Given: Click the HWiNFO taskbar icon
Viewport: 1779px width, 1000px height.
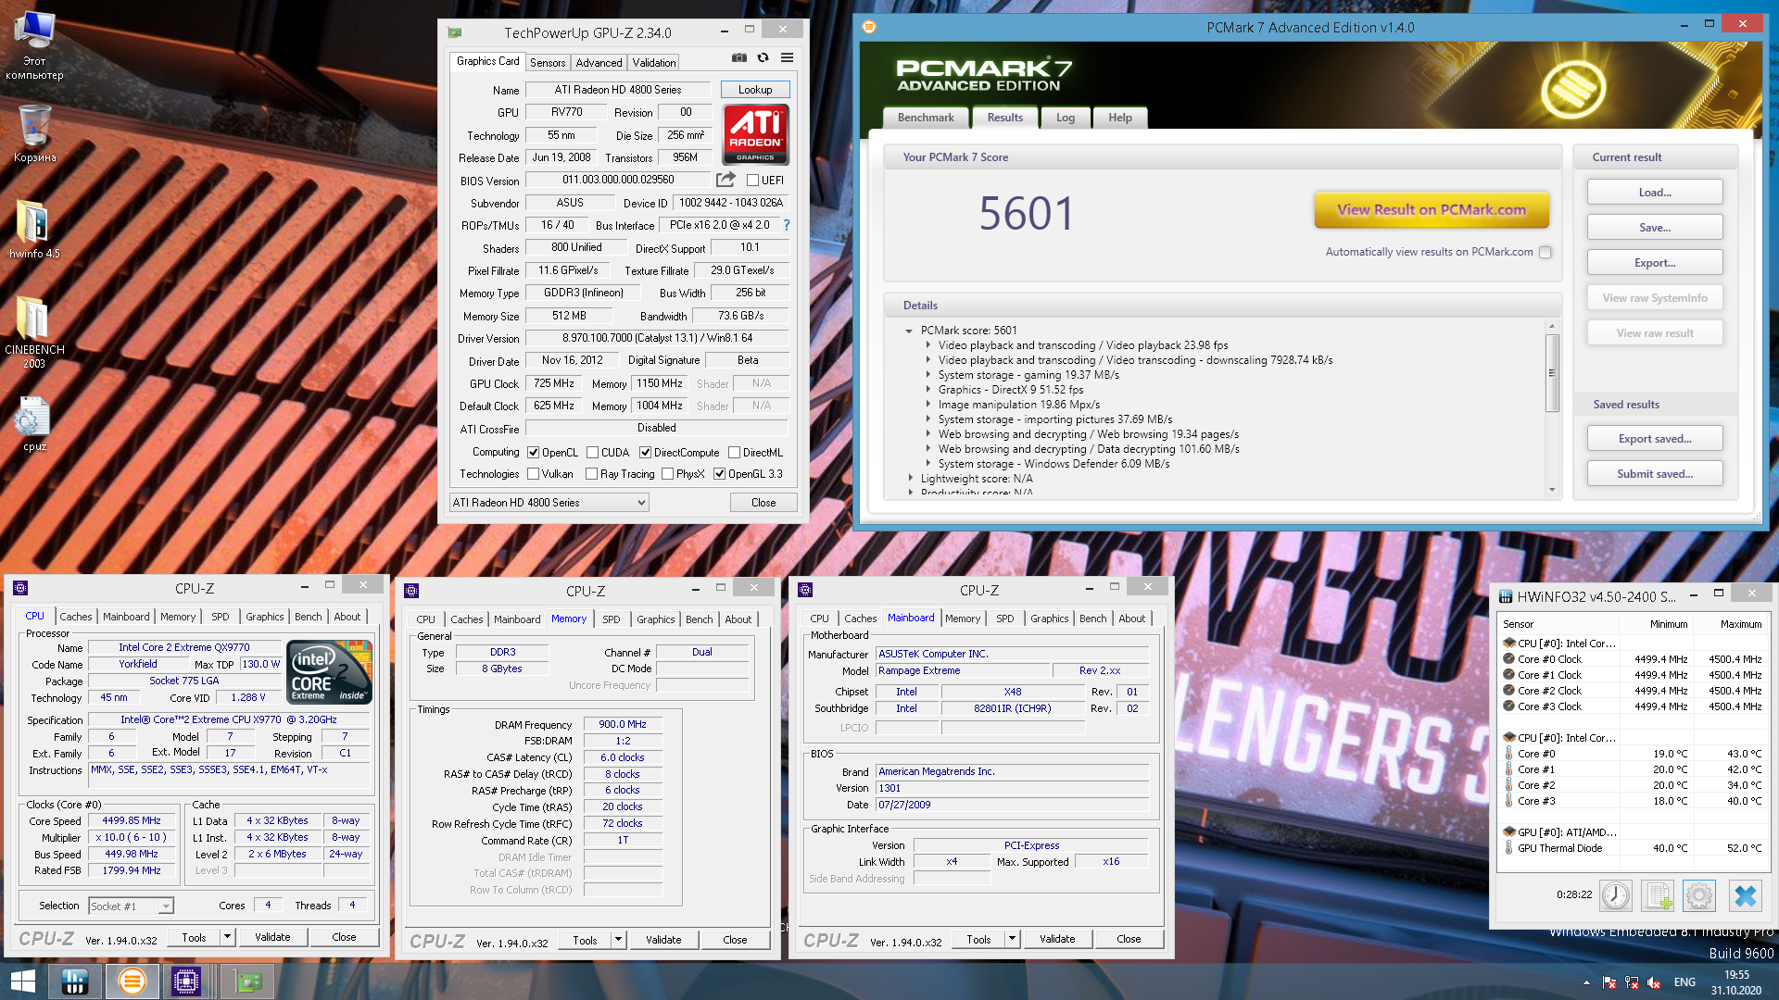Looking at the screenshot, I should (74, 981).
